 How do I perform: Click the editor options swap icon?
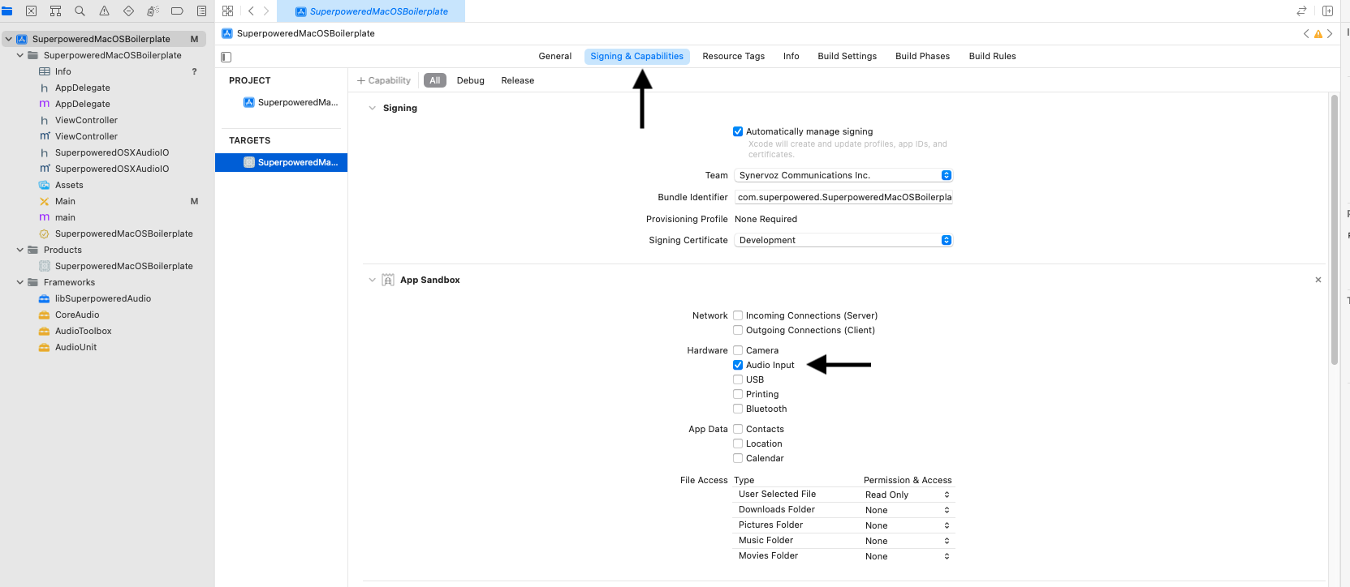1301,11
